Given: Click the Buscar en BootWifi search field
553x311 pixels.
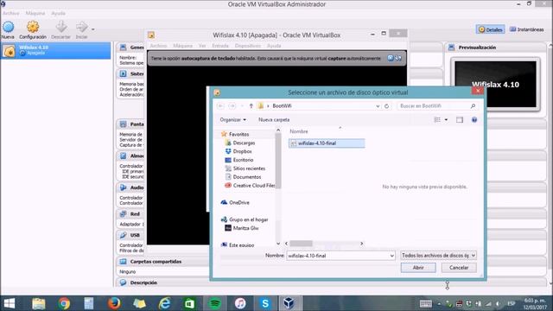Looking at the screenshot, I should pyautogui.click(x=438, y=106).
